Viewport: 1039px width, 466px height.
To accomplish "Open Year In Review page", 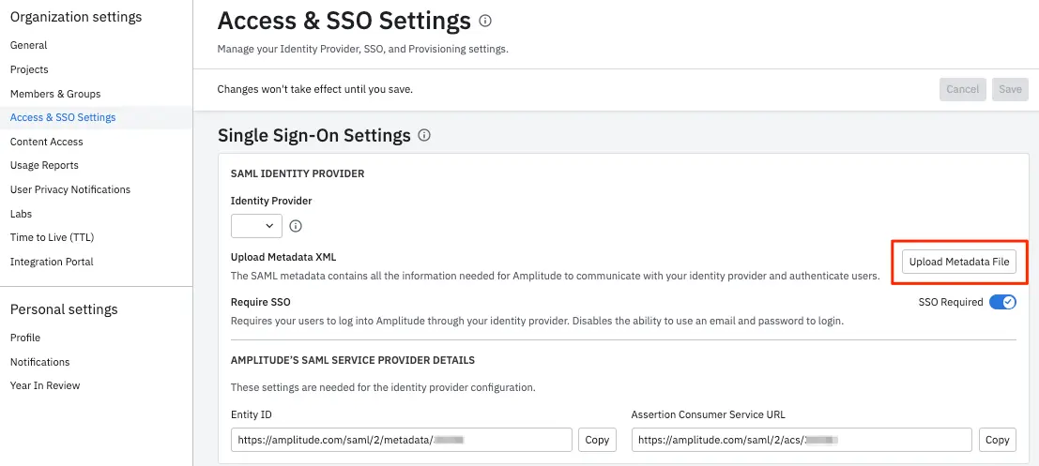I will [45, 385].
